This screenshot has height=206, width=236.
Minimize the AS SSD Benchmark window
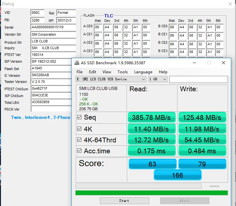[194, 63]
